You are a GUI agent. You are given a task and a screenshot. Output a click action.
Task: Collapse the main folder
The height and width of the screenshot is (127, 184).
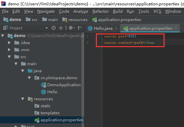tap(16, 64)
